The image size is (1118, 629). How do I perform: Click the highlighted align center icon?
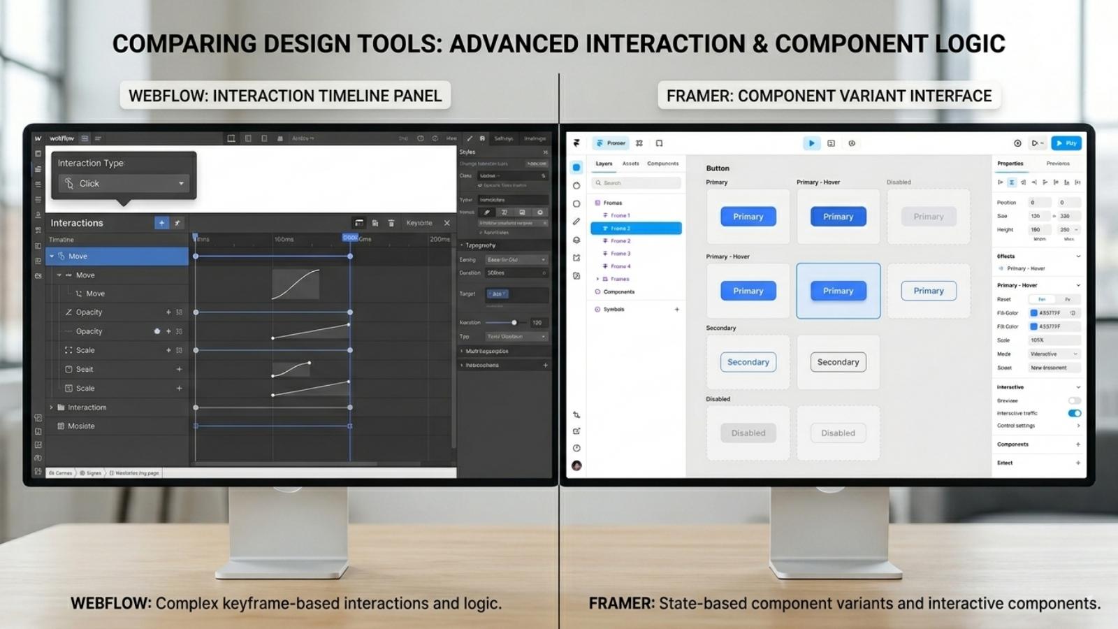coord(1011,182)
